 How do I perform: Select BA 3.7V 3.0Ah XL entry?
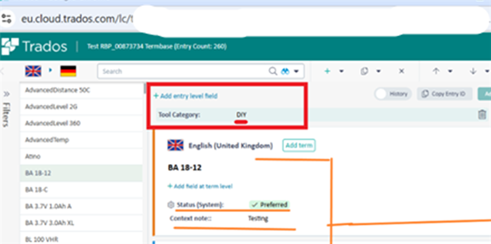(81, 223)
